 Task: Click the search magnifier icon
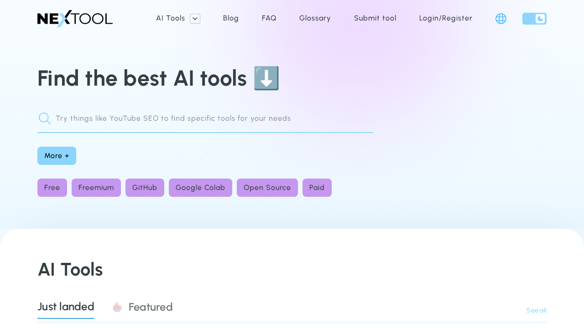[44, 118]
